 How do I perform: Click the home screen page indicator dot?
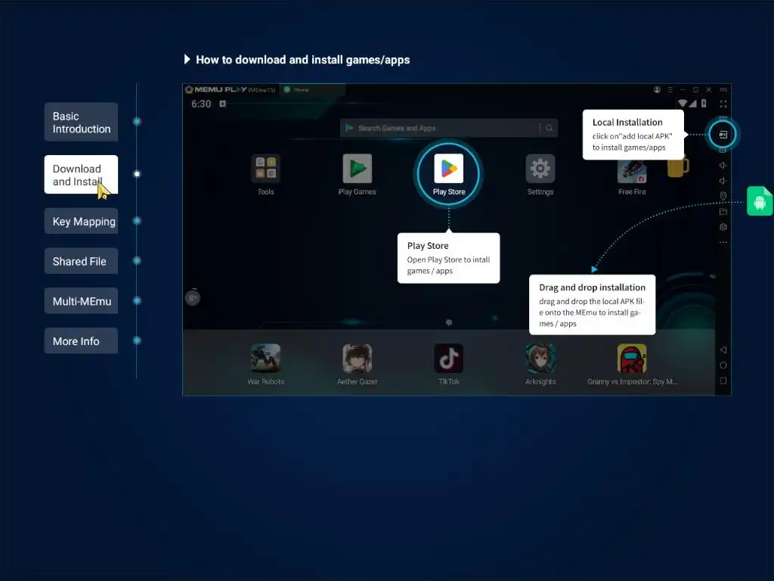pos(449,322)
